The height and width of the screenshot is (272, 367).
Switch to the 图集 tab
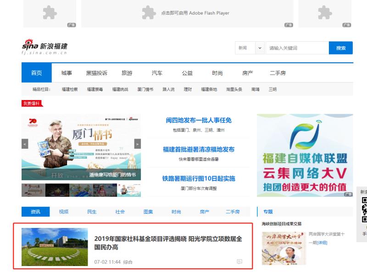point(148,211)
